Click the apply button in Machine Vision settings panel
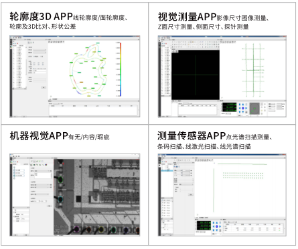298x249 pixels. pos(49,206)
